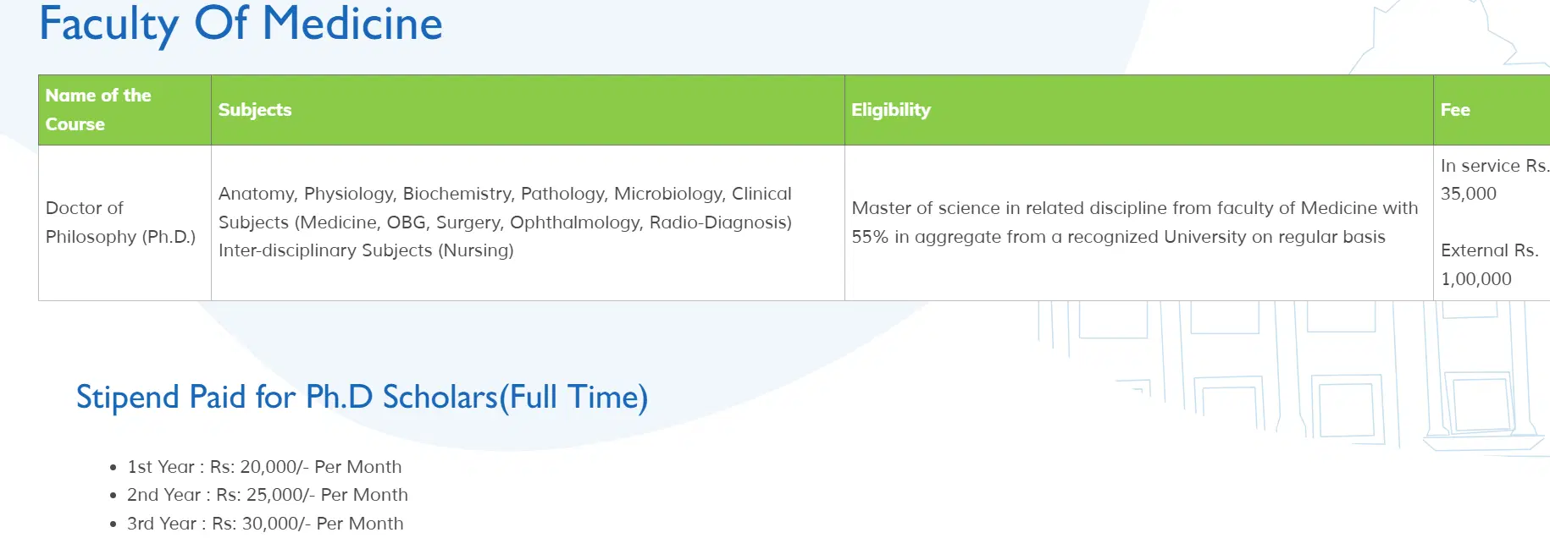Click the Faculty Of Medicine heading
Image resolution: width=1550 pixels, height=560 pixels.
coord(241,24)
